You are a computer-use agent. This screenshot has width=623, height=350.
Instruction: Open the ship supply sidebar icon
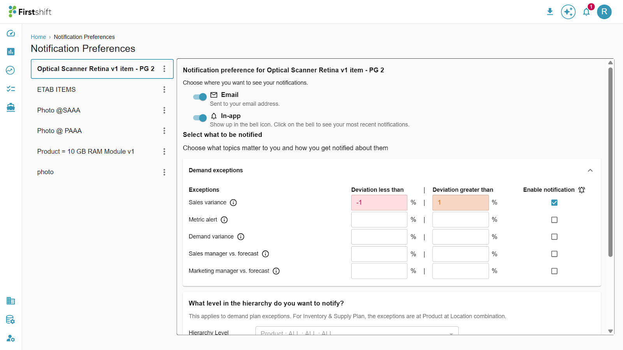coord(11,107)
